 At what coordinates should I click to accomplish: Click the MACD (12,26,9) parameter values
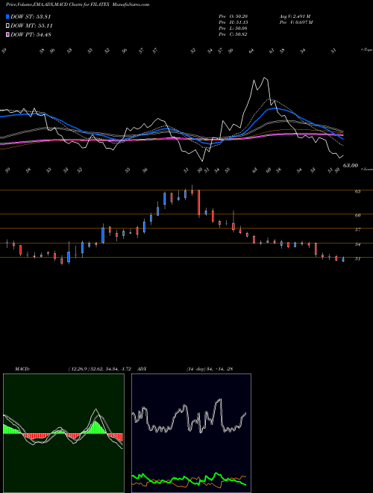pos(99,369)
